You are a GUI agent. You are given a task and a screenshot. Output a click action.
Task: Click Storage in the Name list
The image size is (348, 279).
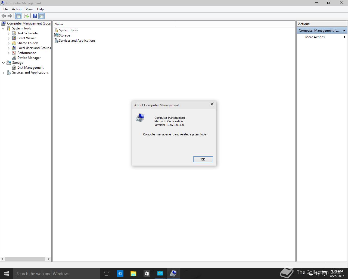pyautogui.click(x=64, y=35)
